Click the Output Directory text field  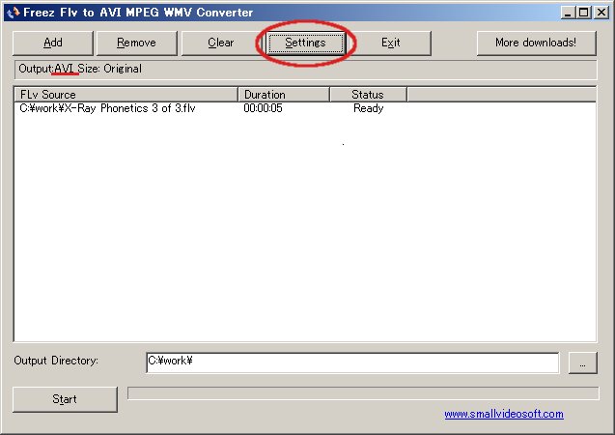(352, 362)
